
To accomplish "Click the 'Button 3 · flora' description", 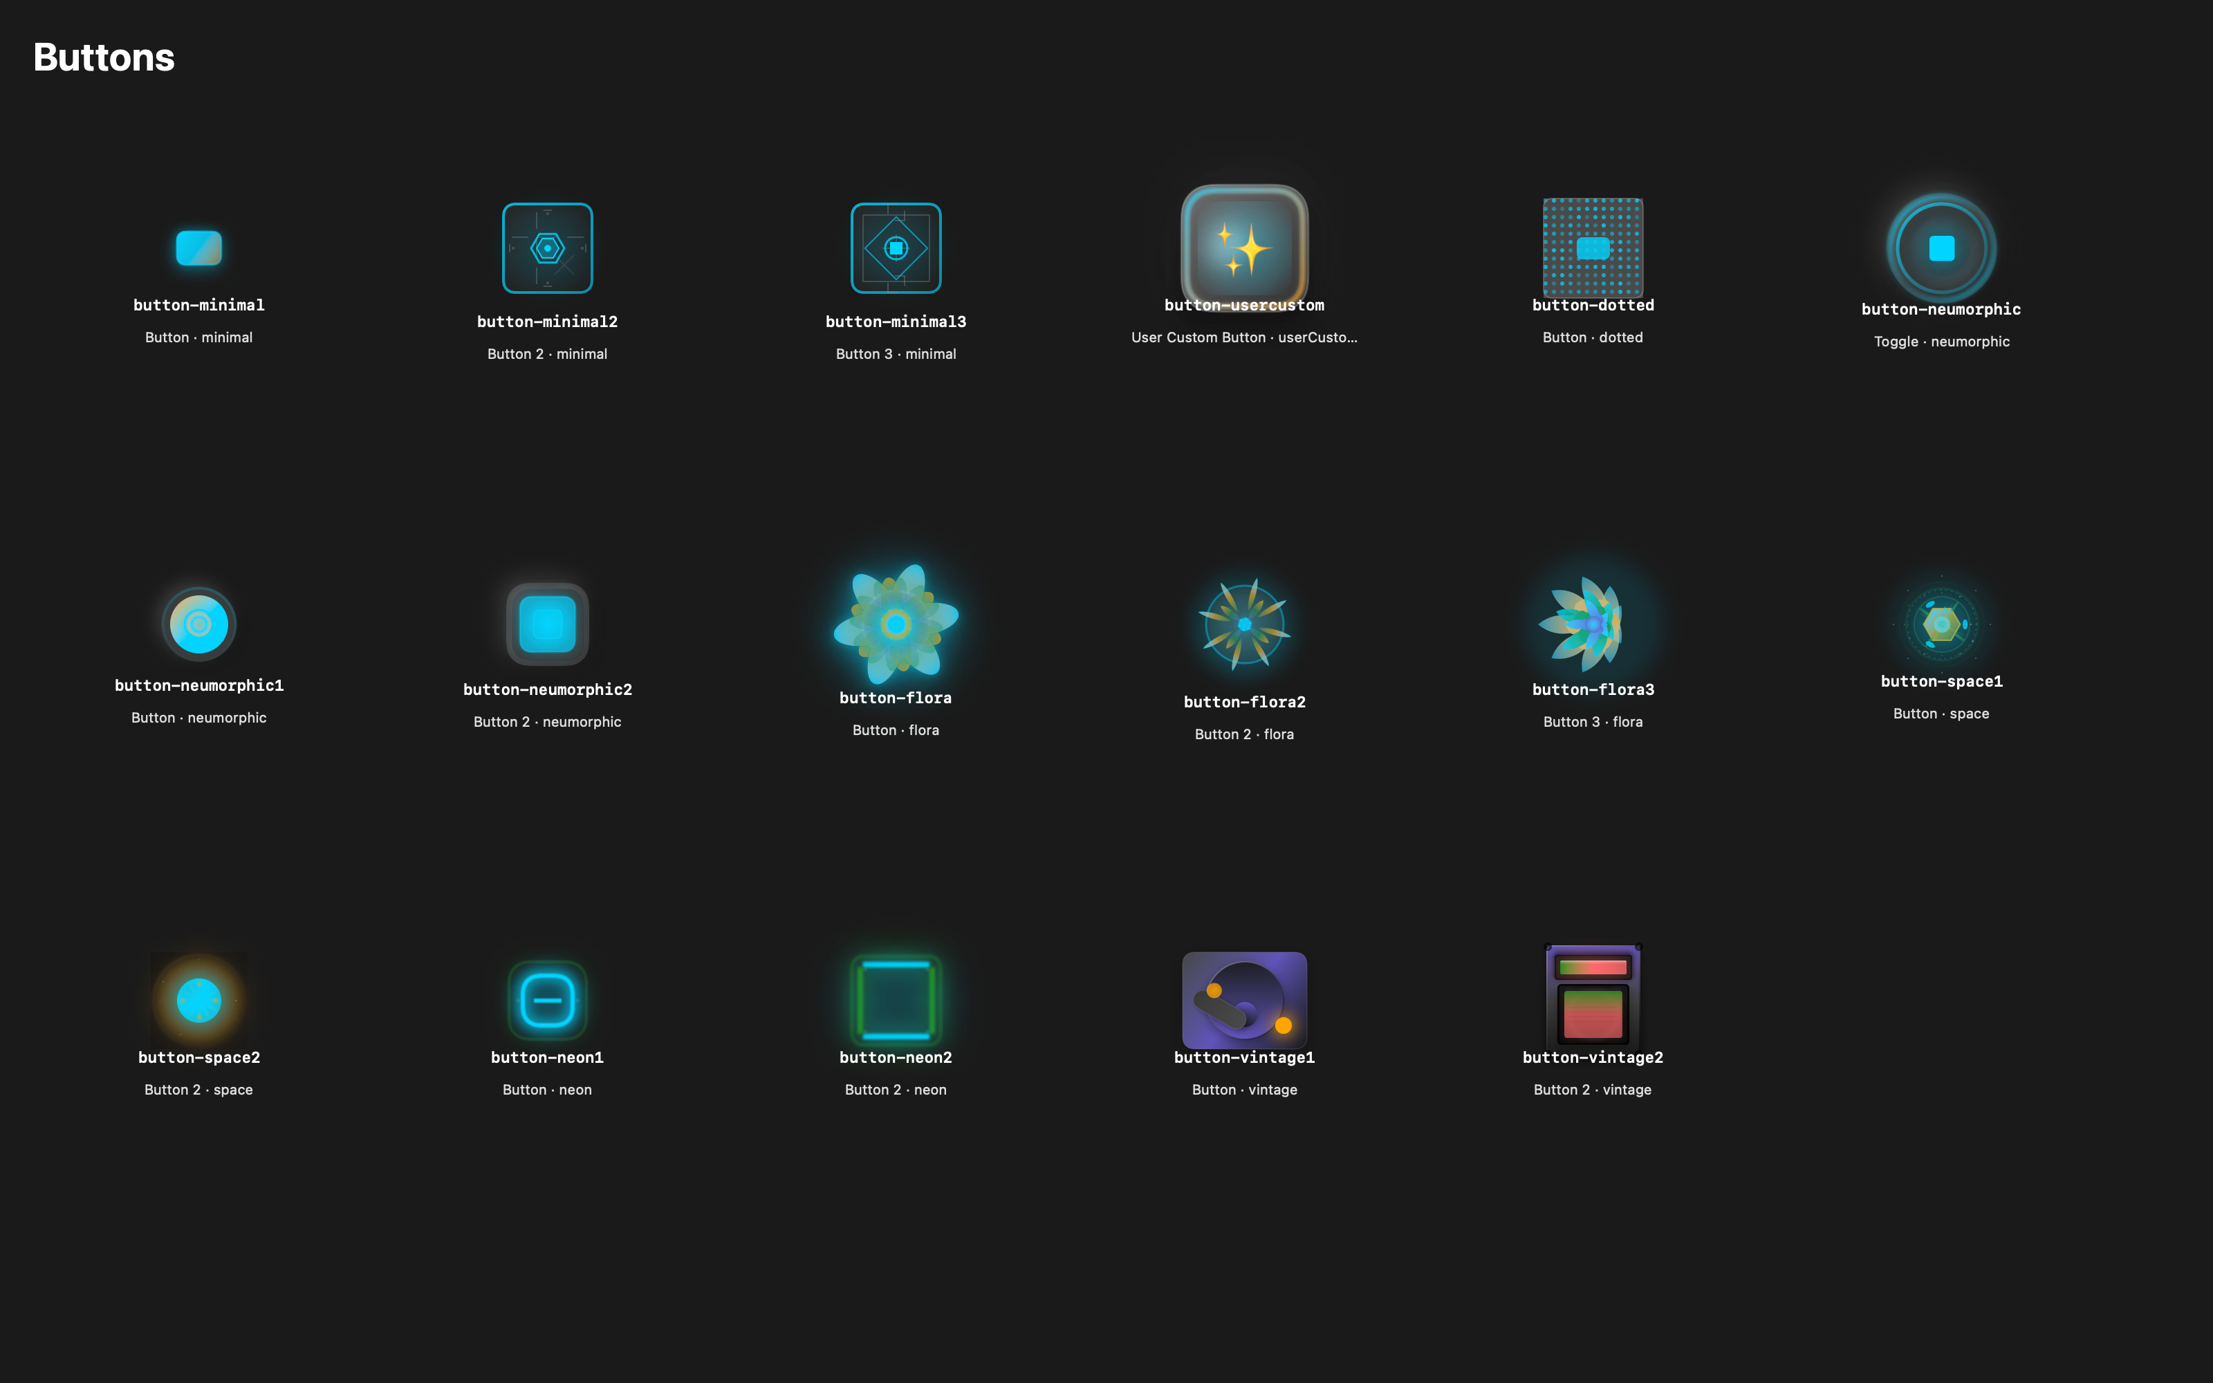I will click(x=1592, y=722).
